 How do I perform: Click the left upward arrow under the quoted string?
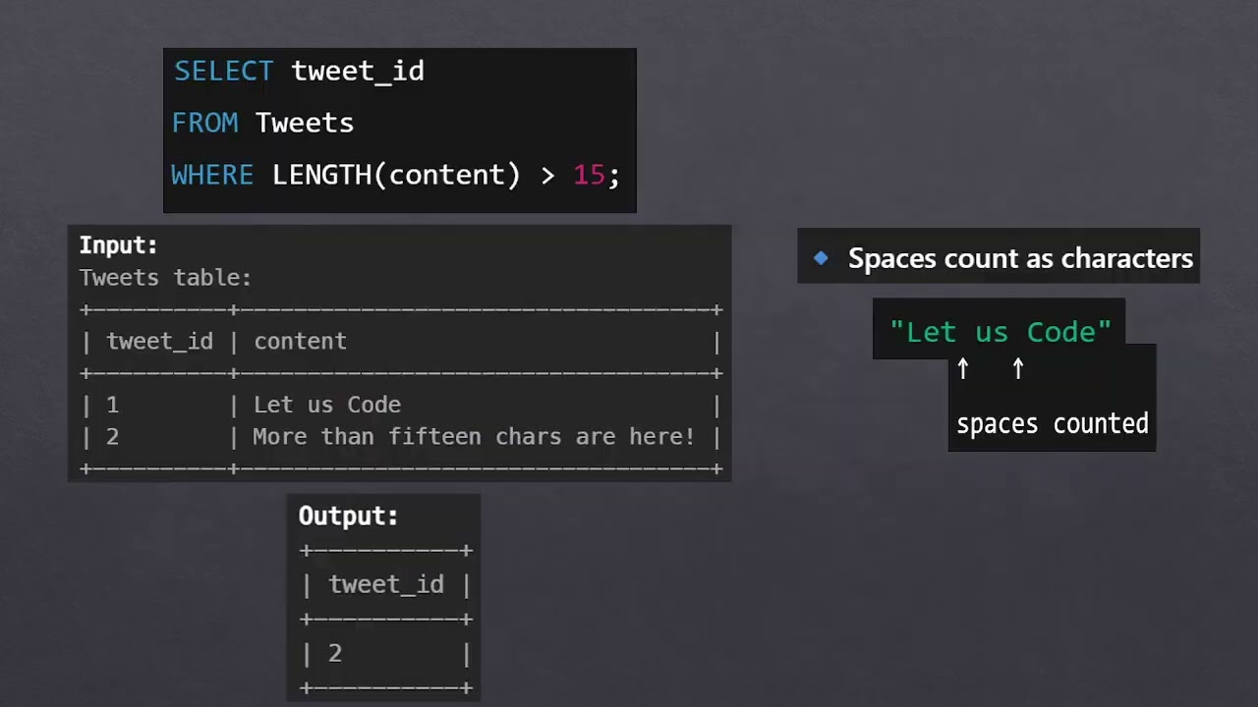(963, 368)
